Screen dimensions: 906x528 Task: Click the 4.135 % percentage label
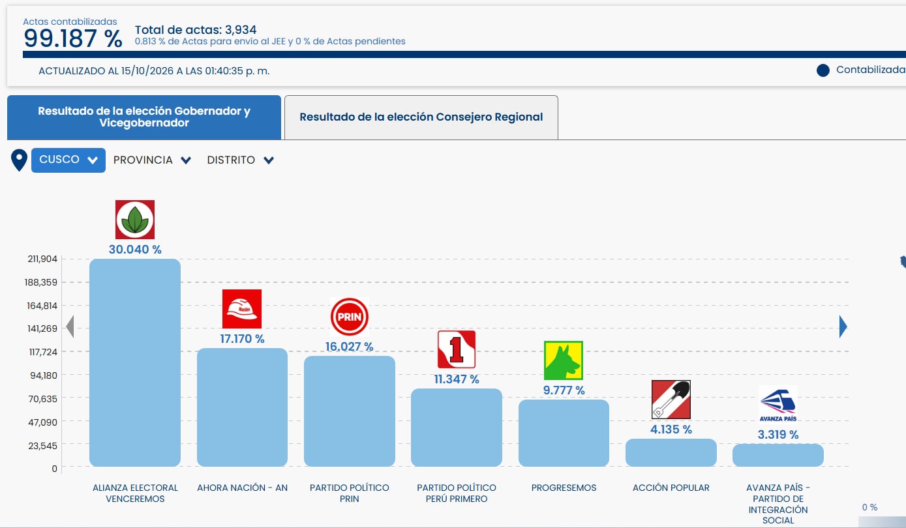pos(671,430)
